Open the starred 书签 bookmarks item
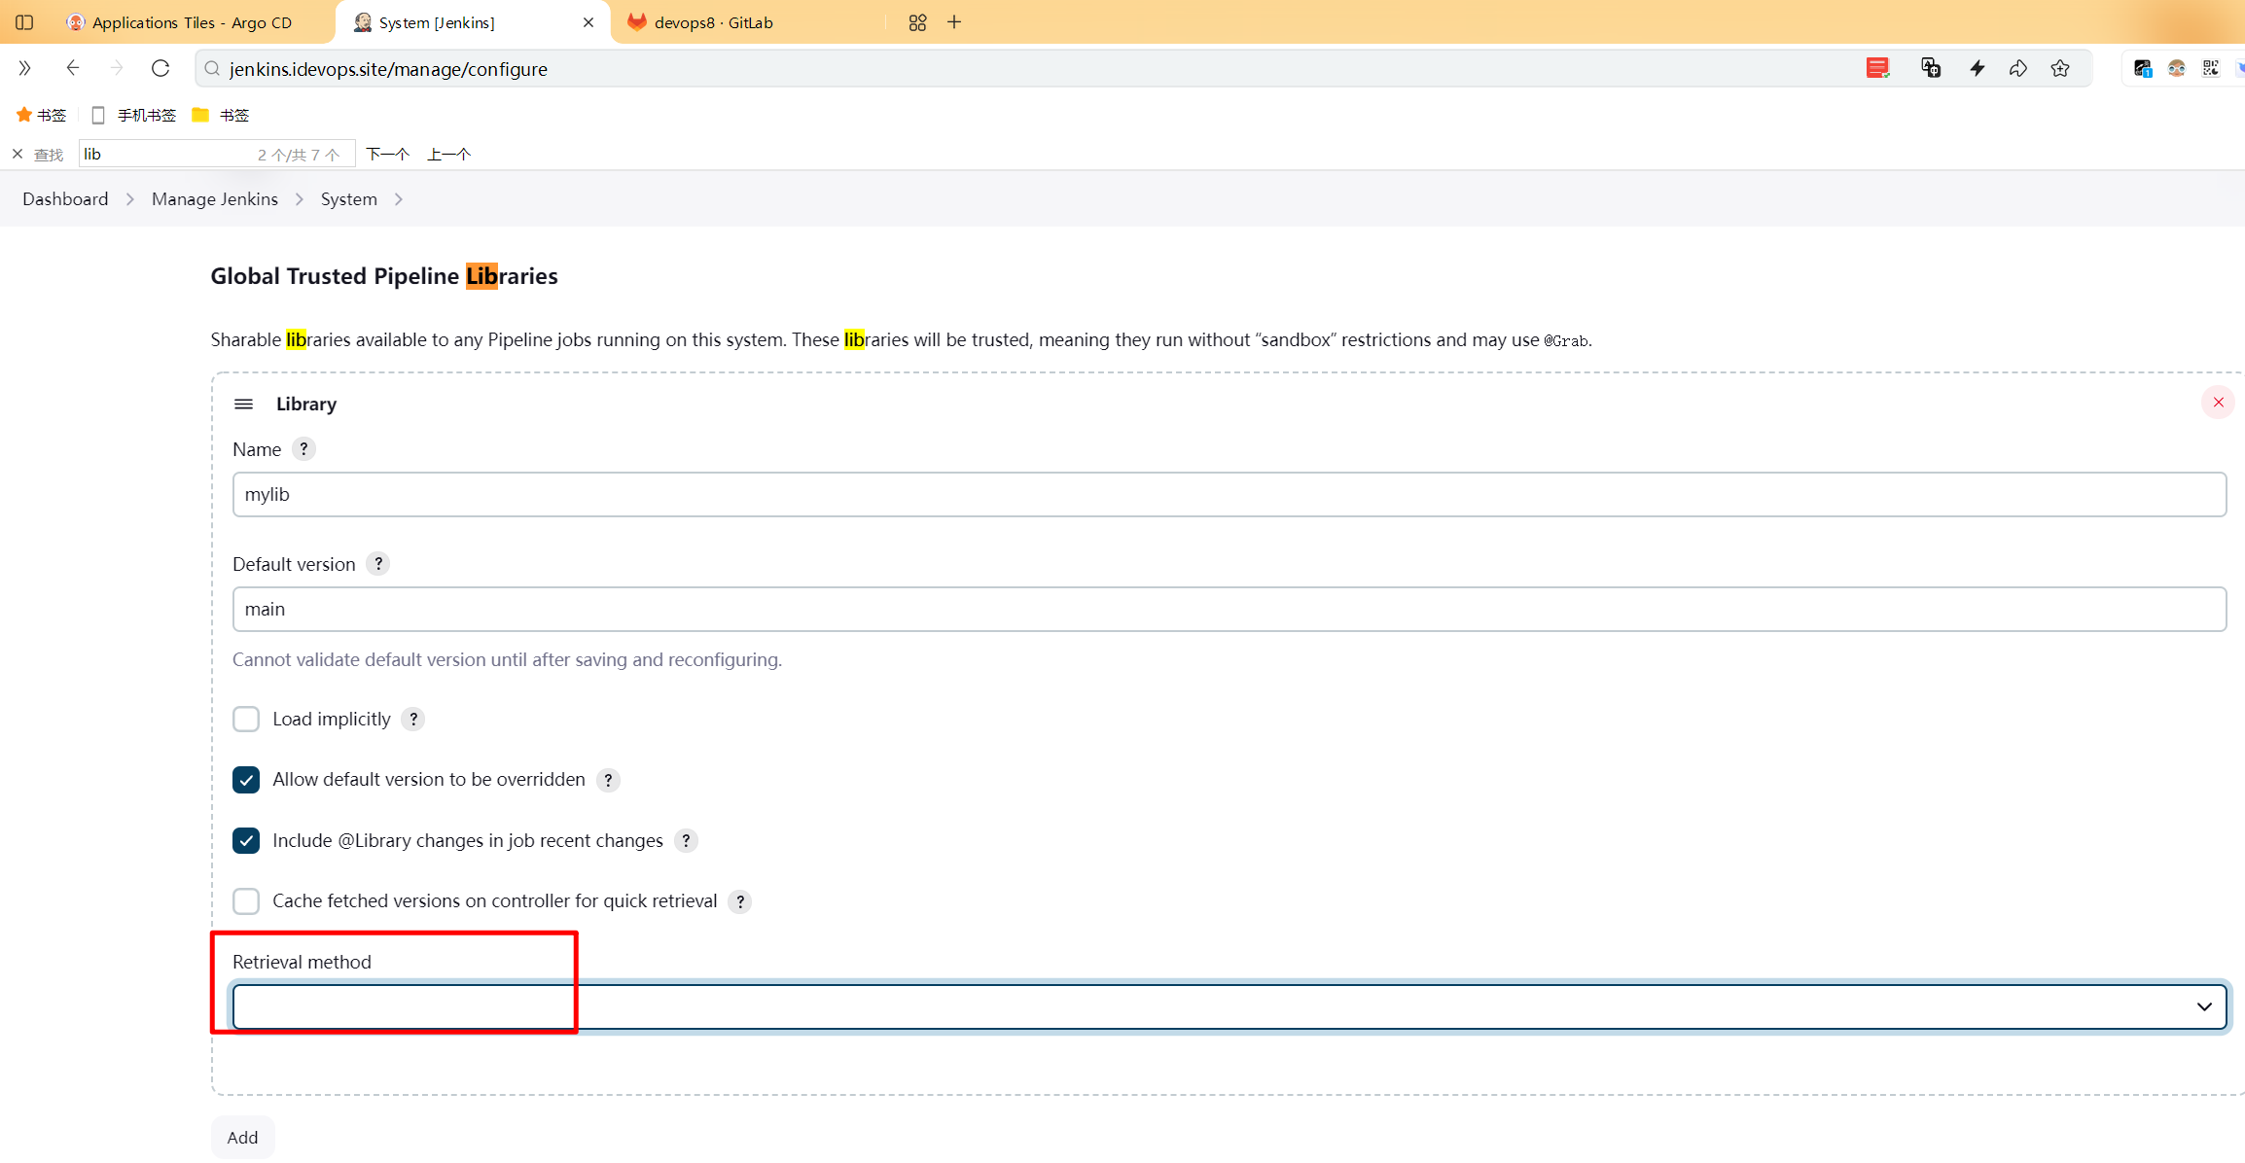This screenshot has height=1163, width=2245. tap(41, 115)
